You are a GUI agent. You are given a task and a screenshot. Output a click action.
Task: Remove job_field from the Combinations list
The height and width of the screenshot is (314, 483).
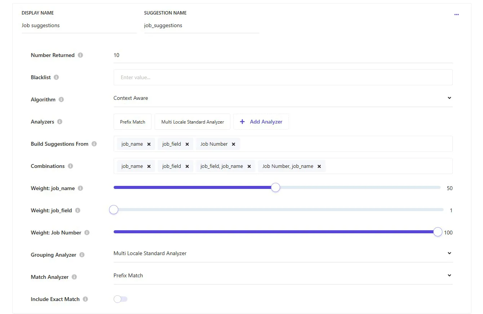click(187, 166)
